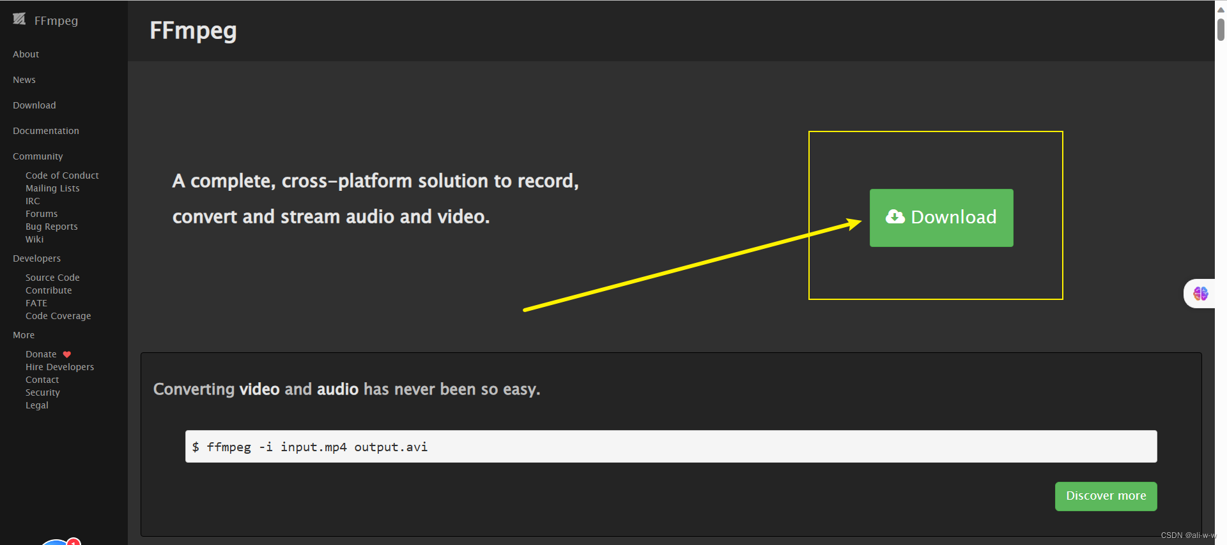Click the ffmpeg command example field
Image resolution: width=1227 pixels, height=545 pixels.
tap(670, 447)
